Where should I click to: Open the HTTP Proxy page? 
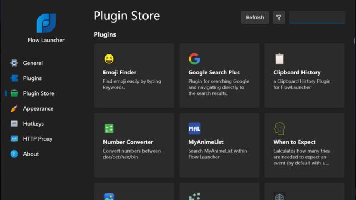pyautogui.click(x=38, y=139)
